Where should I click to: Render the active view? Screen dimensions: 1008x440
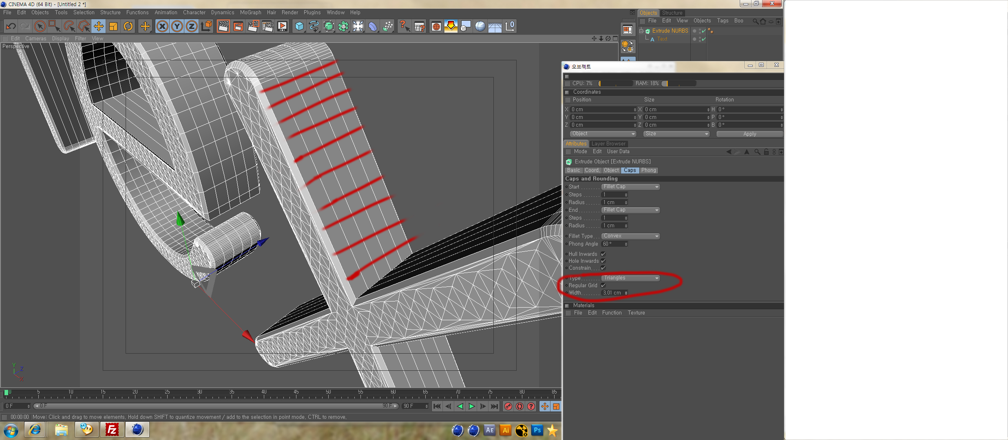pos(223,26)
